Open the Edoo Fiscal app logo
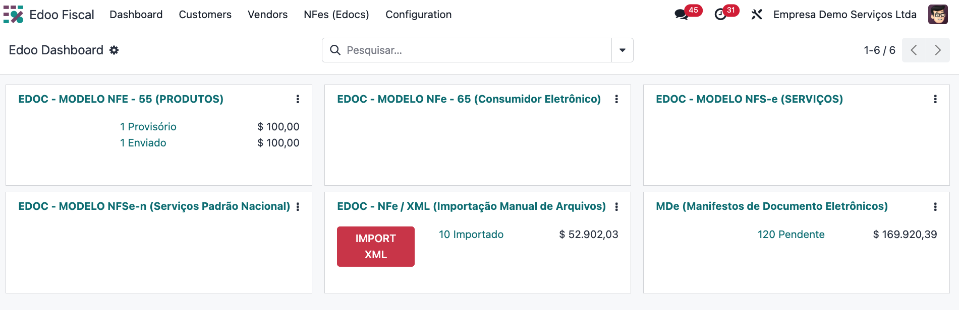This screenshot has width=959, height=310. pos(13,15)
